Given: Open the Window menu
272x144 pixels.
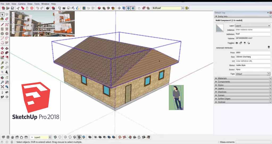Looking at the screenshot, I should (45, 4).
